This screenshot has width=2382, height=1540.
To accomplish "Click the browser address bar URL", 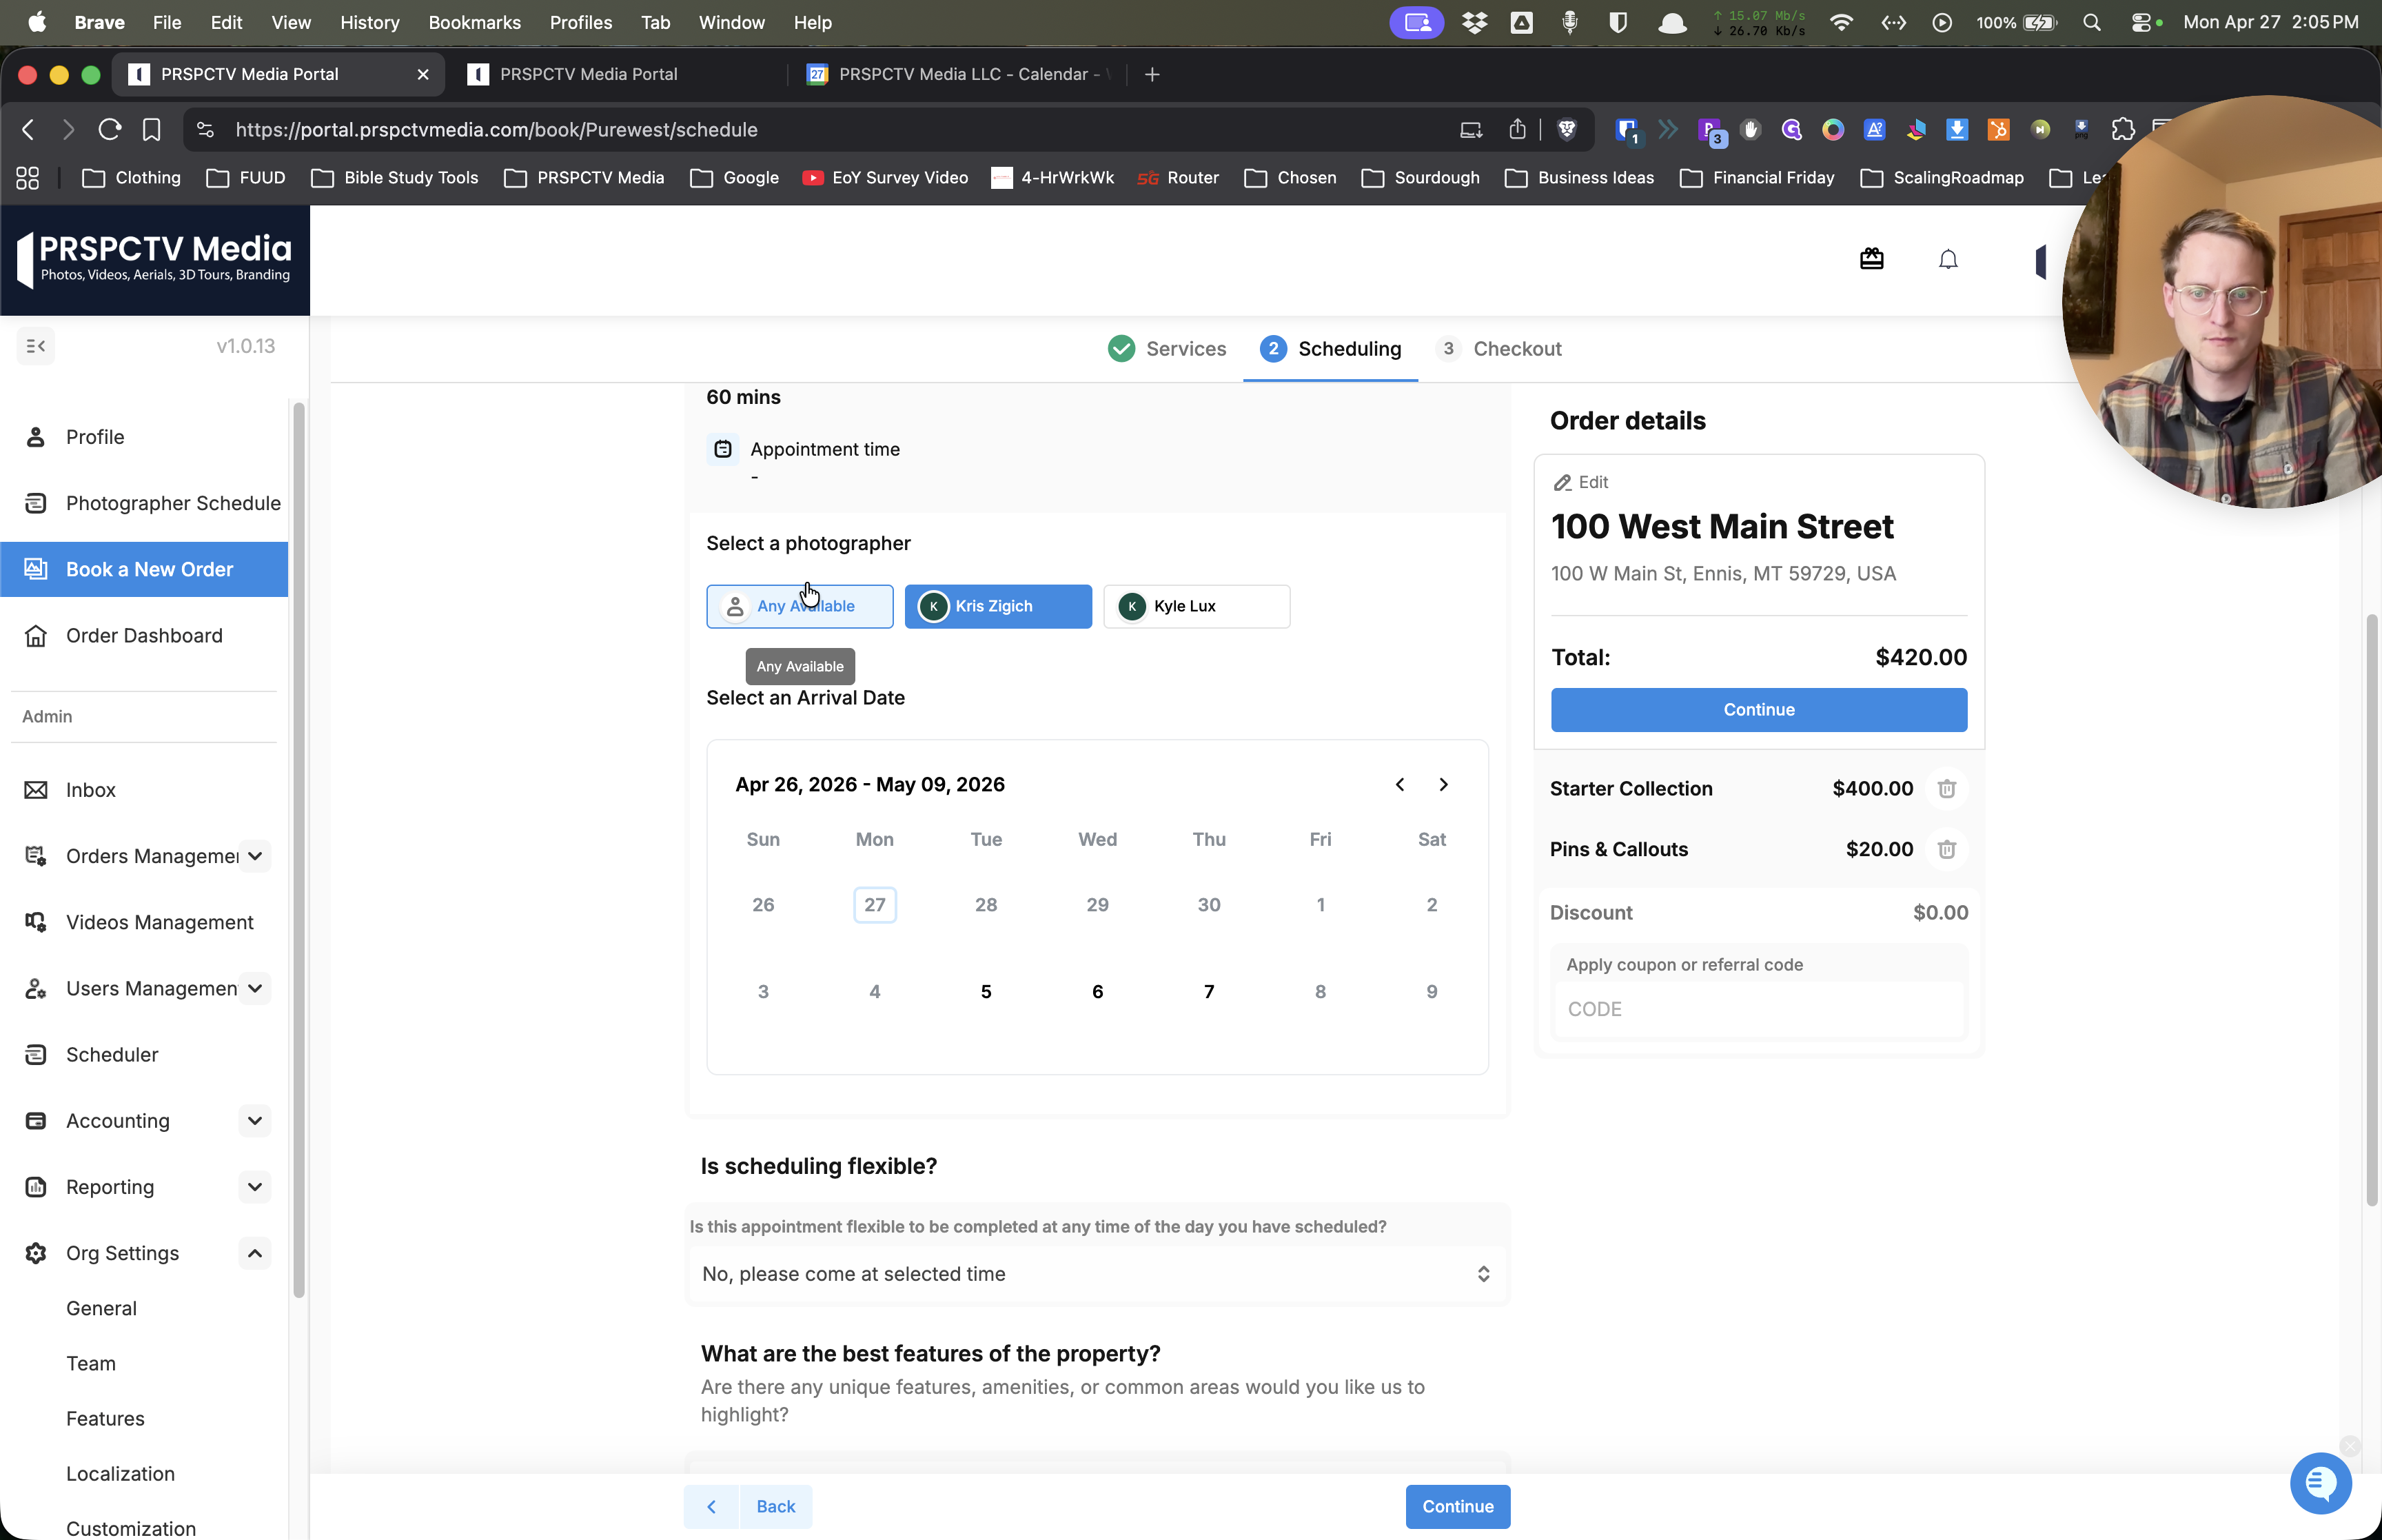I will point(497,130).
